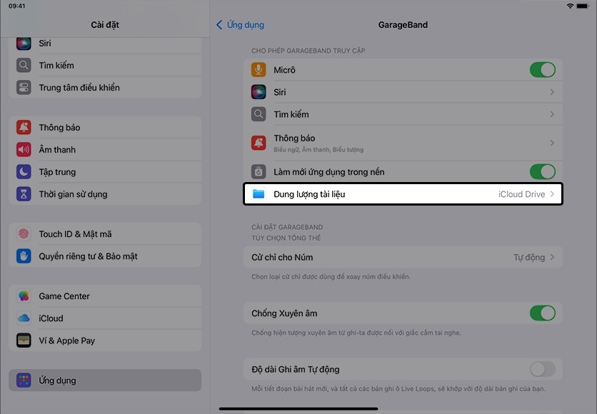This screenshot has height=414, width=597.
Task: Open the Game Center icon
Action: click(24, 296)
